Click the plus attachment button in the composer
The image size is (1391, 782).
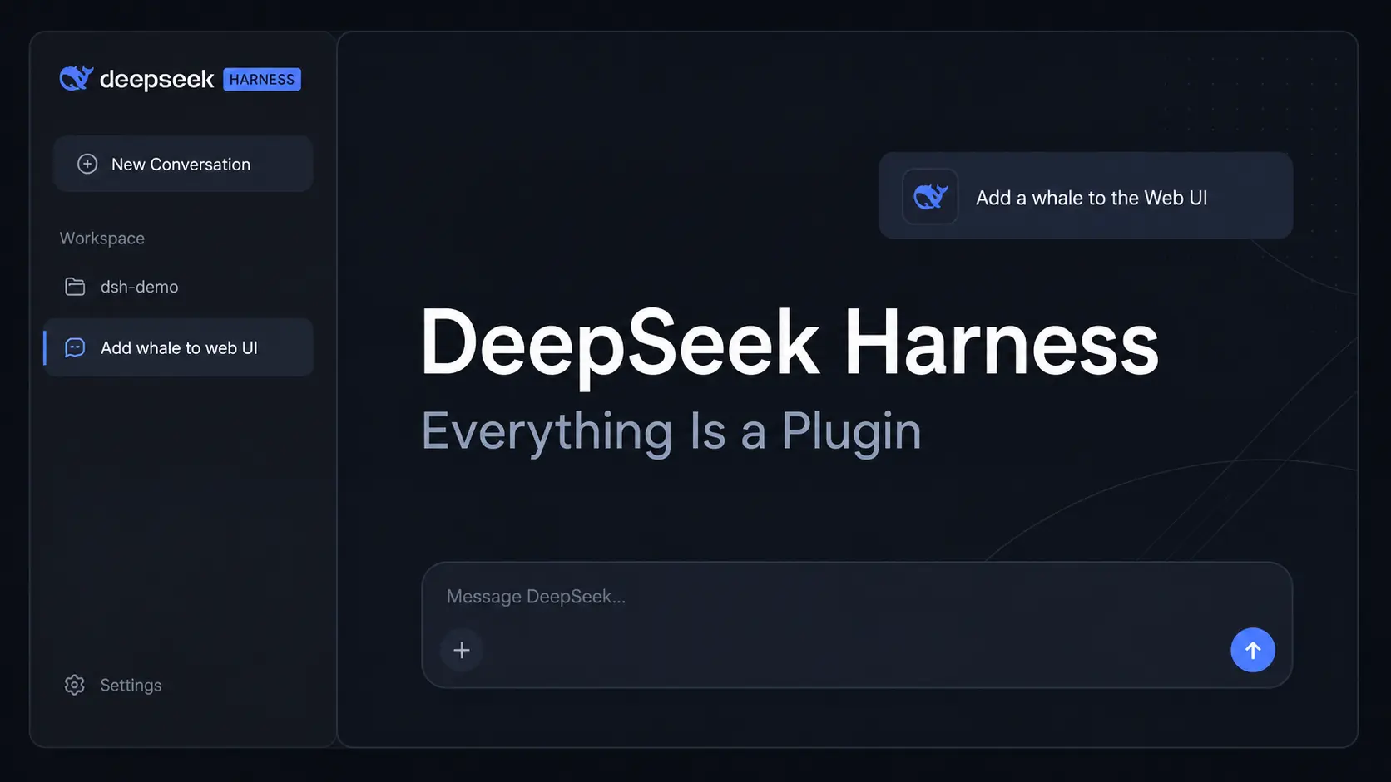(x=462, y=650)
